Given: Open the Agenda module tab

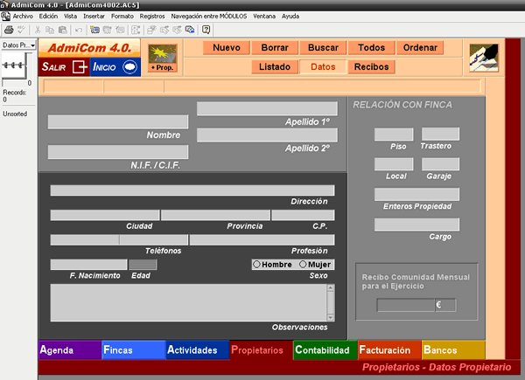Looking at the screenshot, I should pos(70,350).
